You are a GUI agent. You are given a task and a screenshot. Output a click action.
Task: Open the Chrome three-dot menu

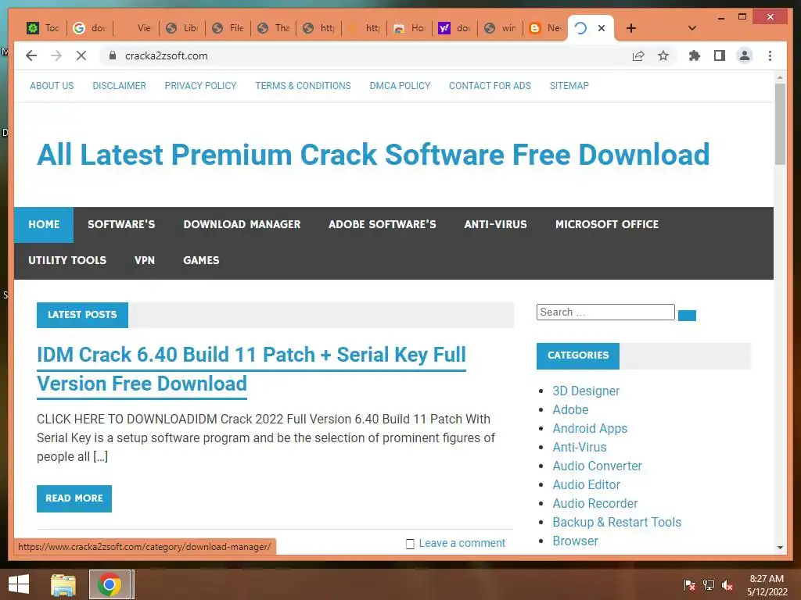click(770, 55)
